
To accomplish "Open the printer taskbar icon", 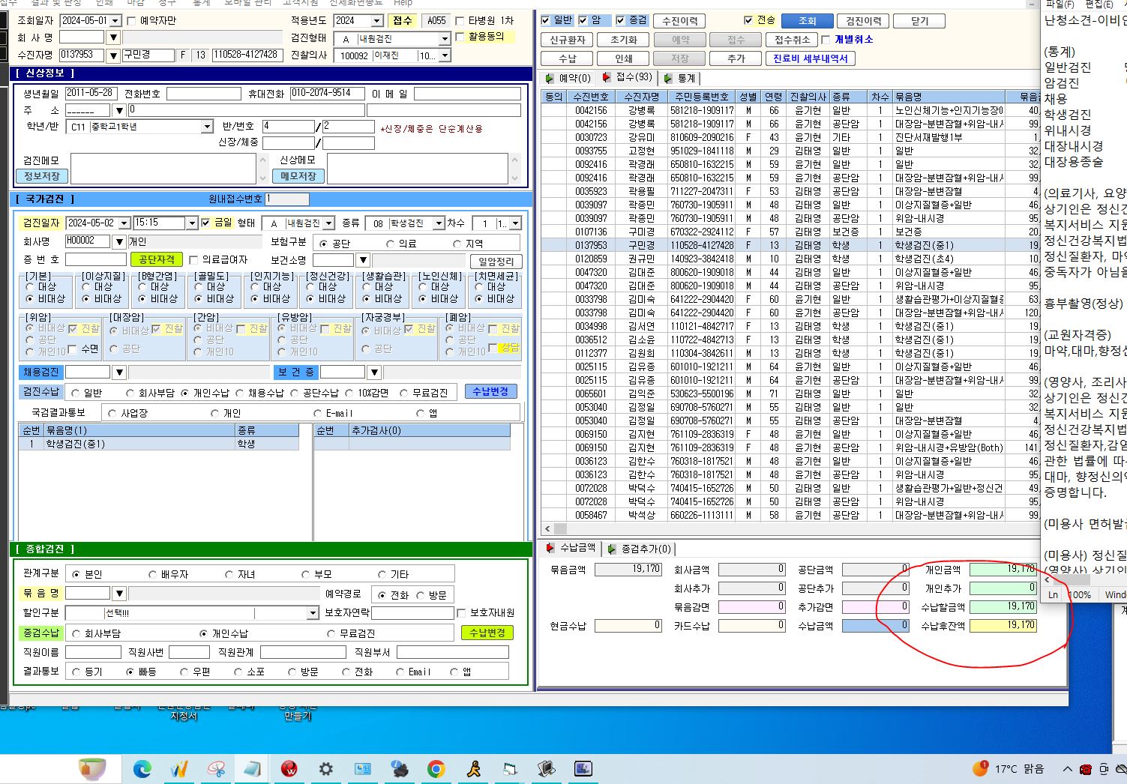I will pyautogui.click(x=400, y=769).
